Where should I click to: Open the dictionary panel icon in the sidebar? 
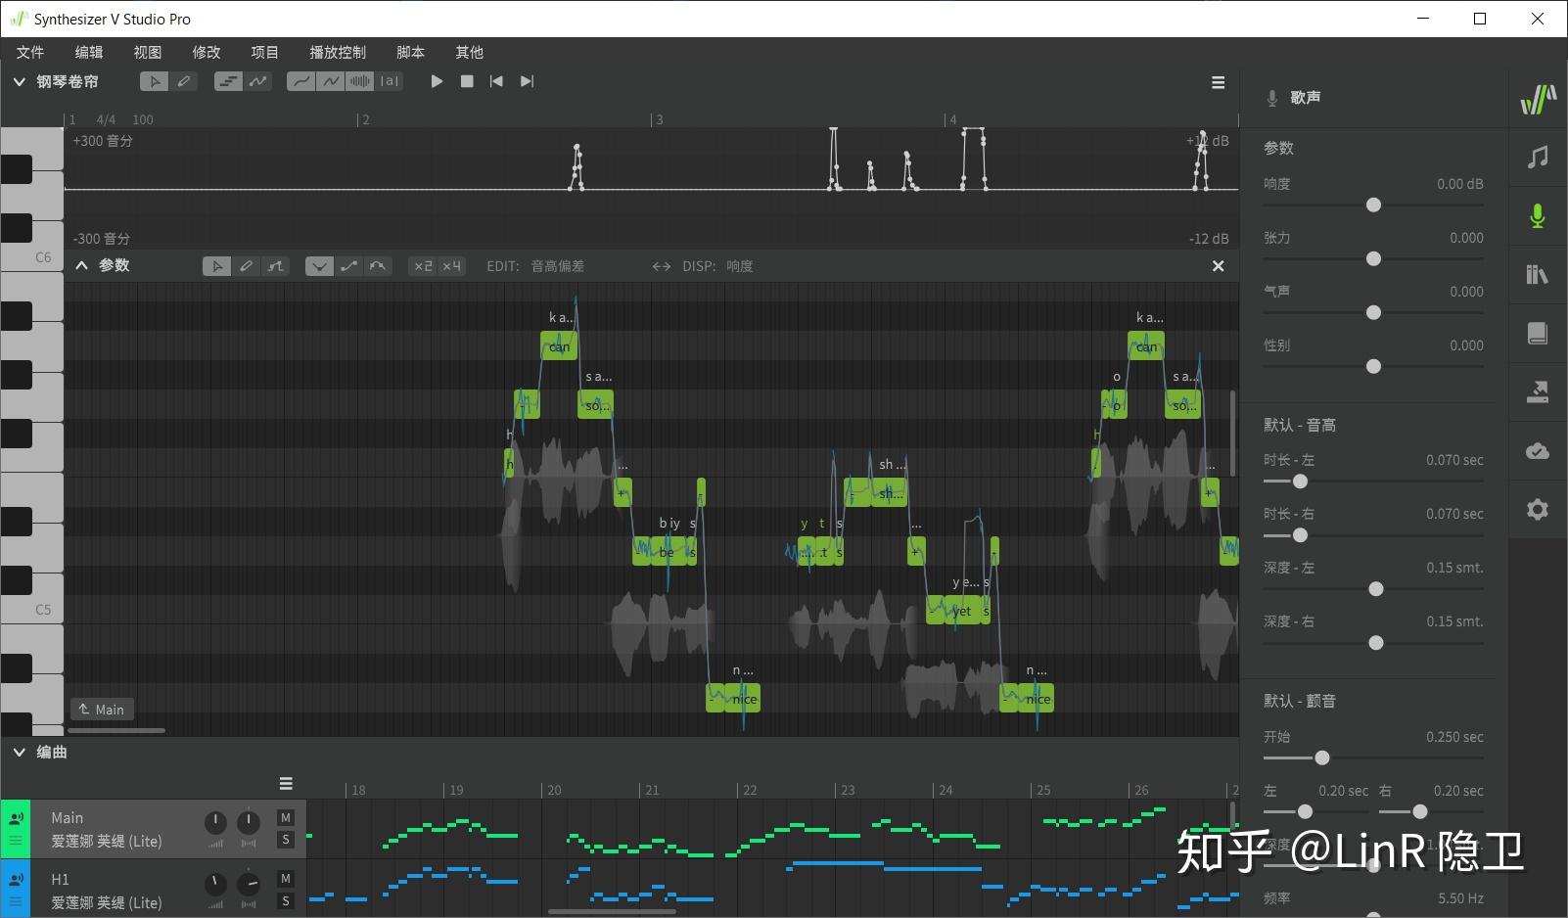[x=1538, y=334]
